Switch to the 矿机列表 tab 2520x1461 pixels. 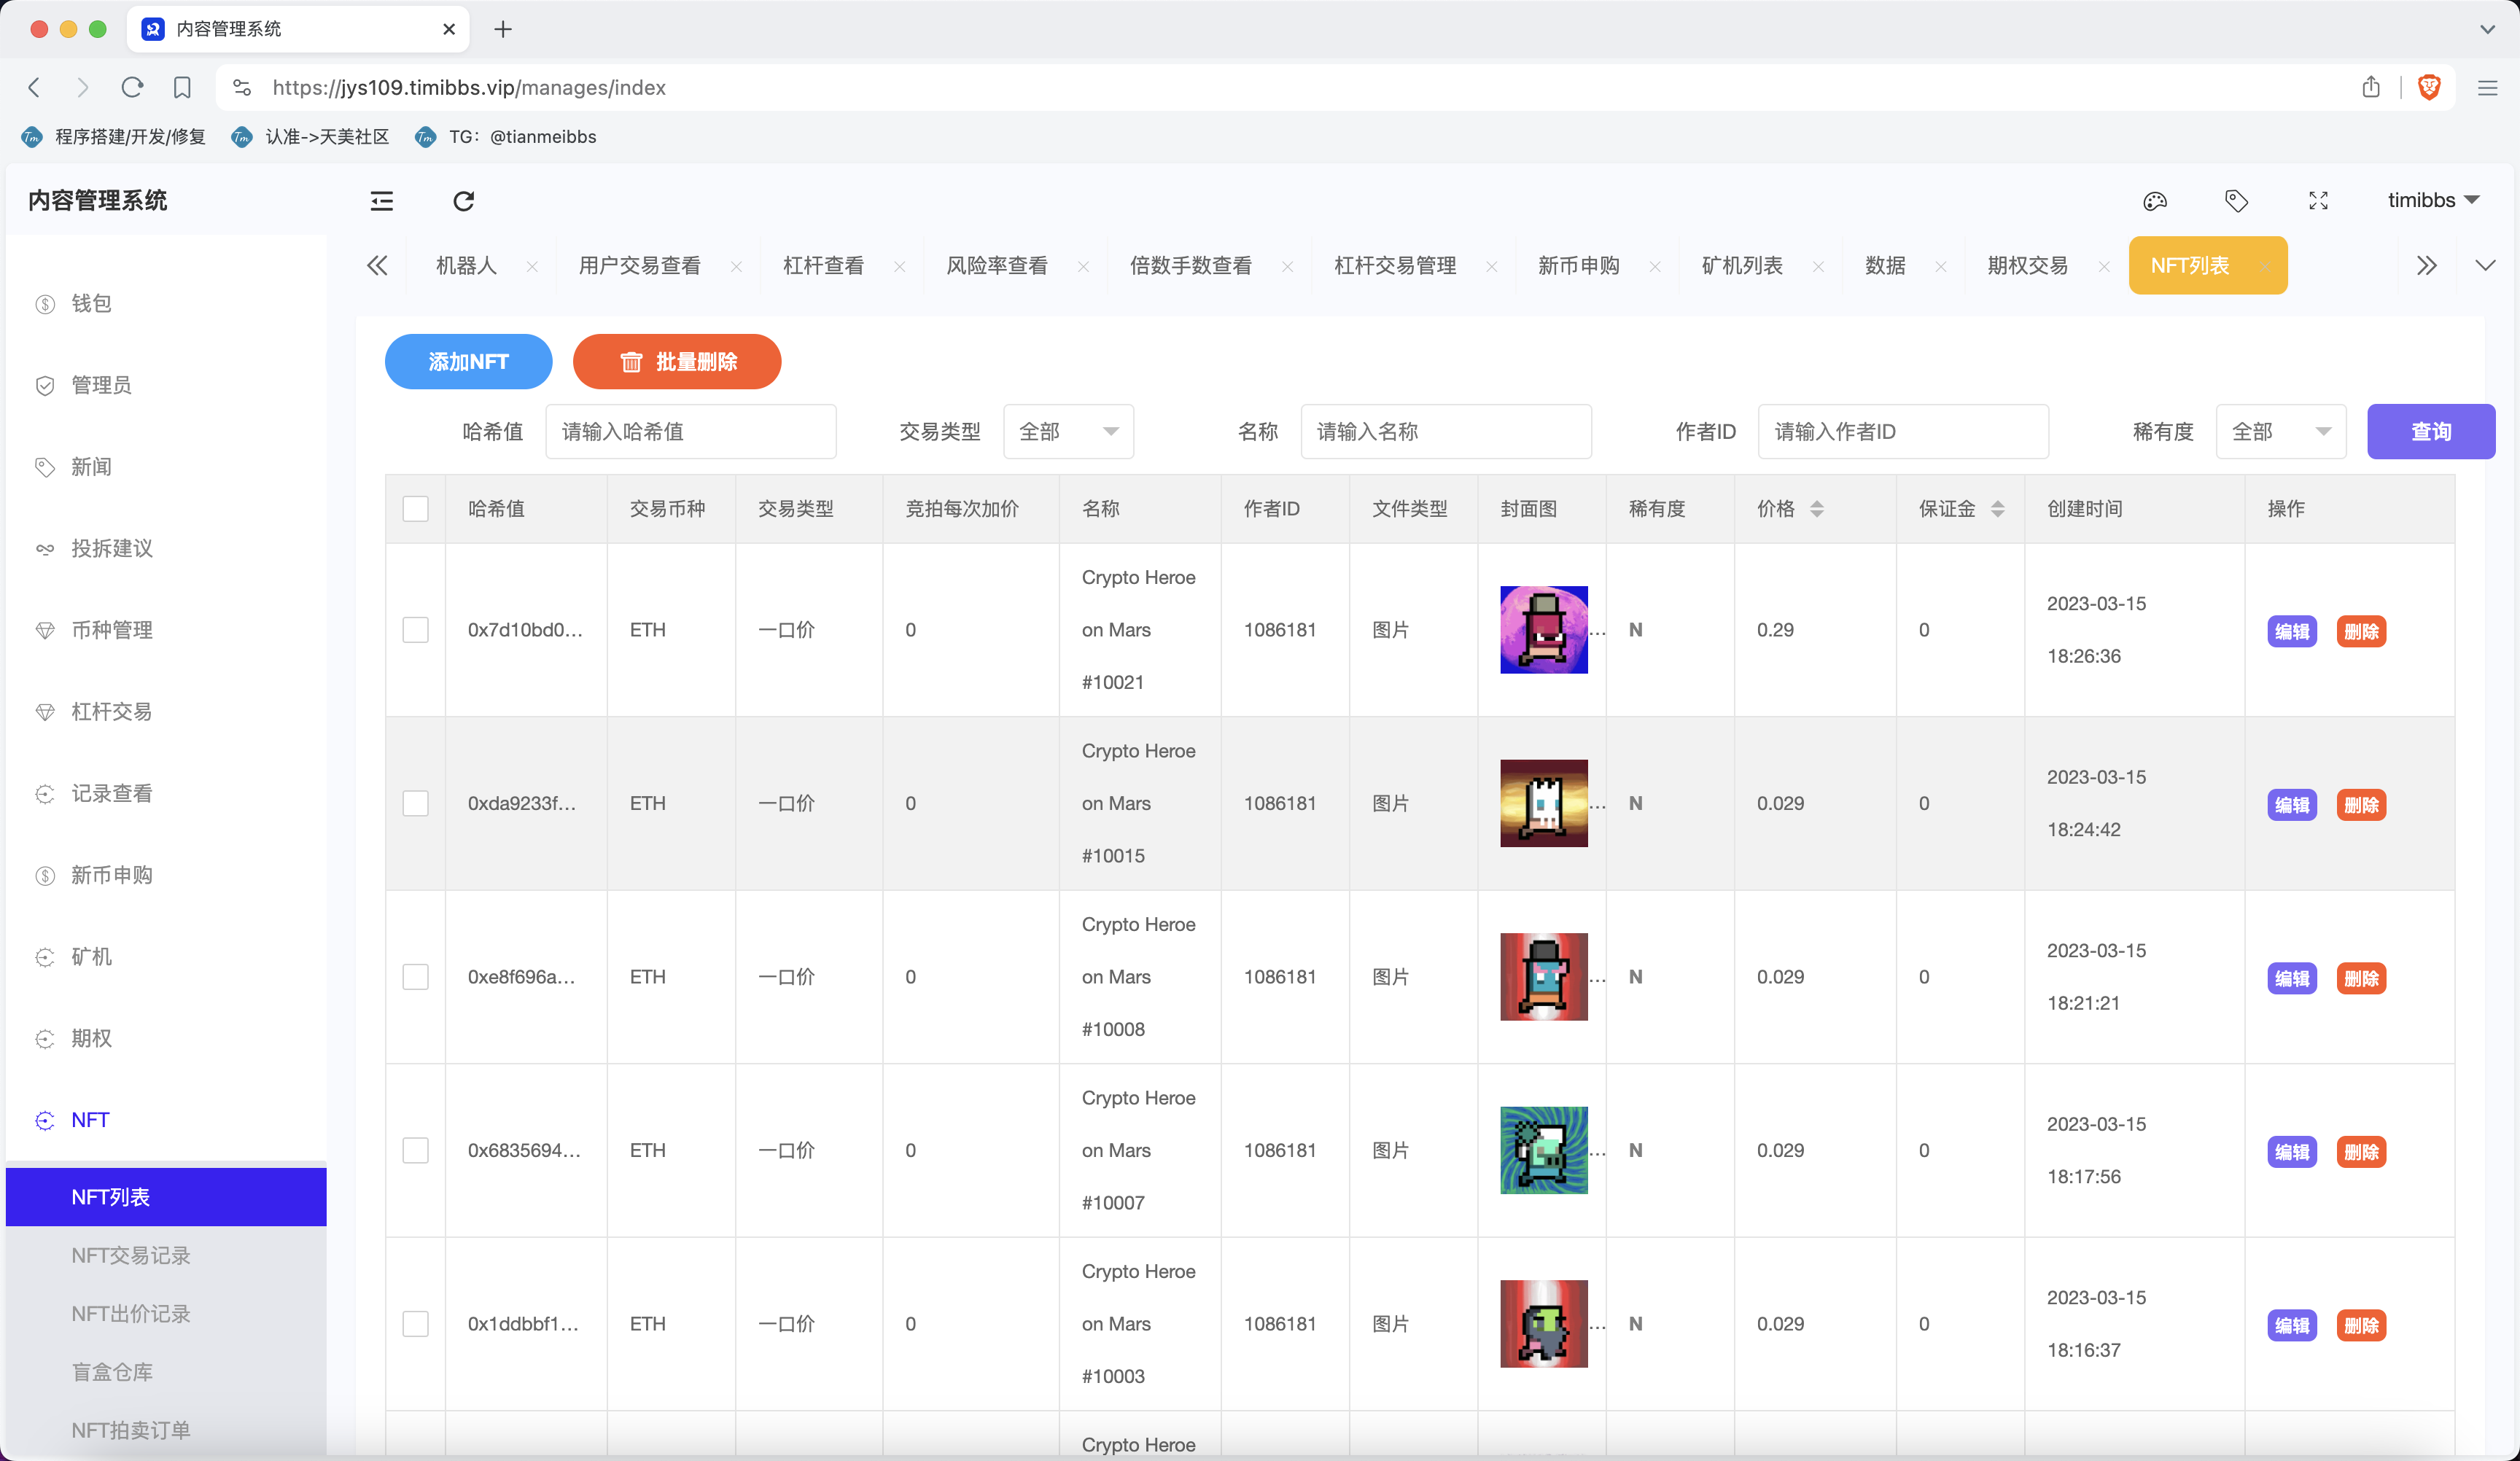coord(1741,266)
